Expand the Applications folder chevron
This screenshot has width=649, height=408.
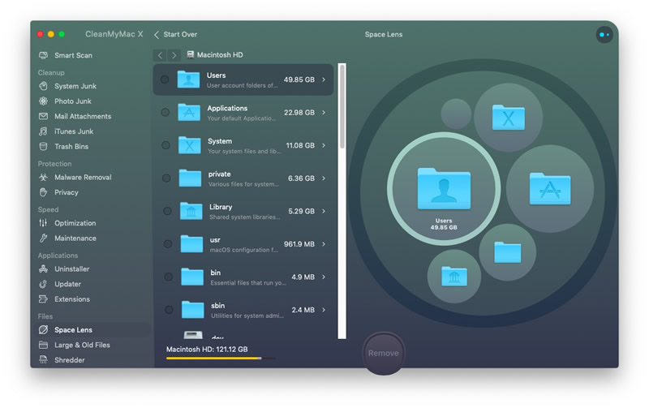point(324,113)
